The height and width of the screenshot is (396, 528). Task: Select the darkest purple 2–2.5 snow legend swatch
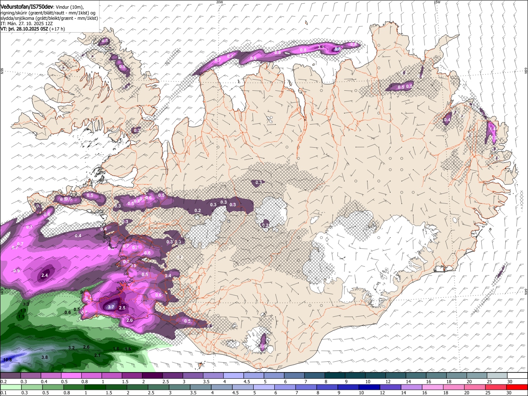click(152, 376)
